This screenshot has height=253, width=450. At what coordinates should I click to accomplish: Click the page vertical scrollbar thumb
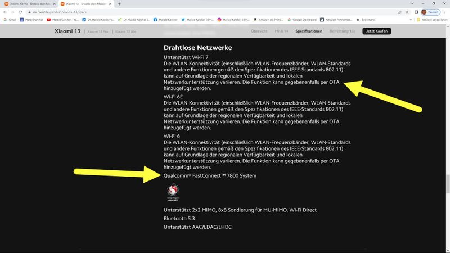point(448,184)
